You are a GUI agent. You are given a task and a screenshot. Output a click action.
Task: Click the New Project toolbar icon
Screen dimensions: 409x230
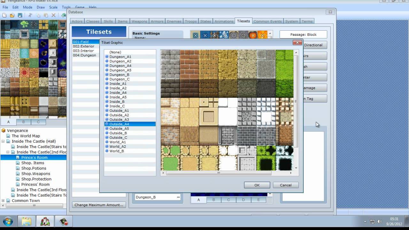point(4,15)
